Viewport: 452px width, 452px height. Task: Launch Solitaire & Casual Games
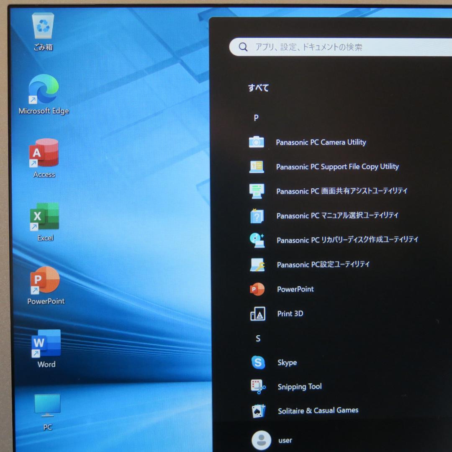tap(318, 410)
